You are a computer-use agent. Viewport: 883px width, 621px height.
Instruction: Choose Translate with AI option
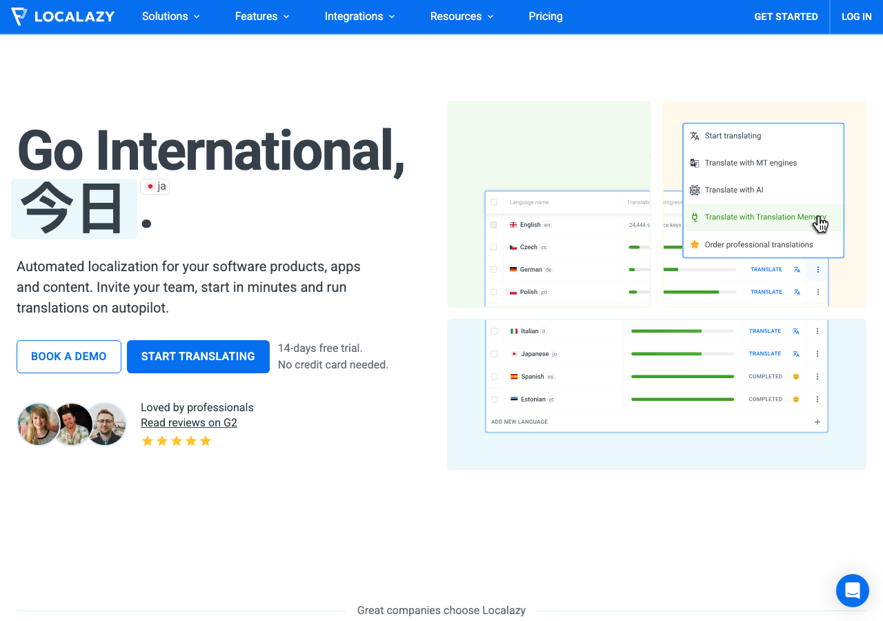coord(764,190)
